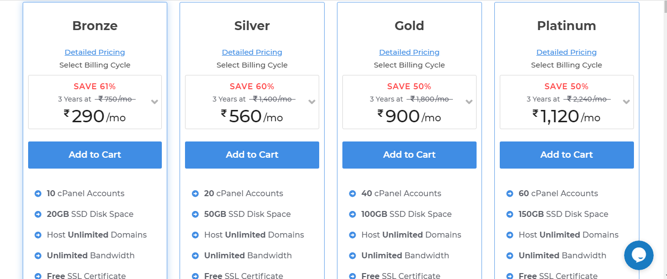Click arrow icon beside Bronze 10 cPanel Accounts
667x279 pixels.
pos(38,194)
